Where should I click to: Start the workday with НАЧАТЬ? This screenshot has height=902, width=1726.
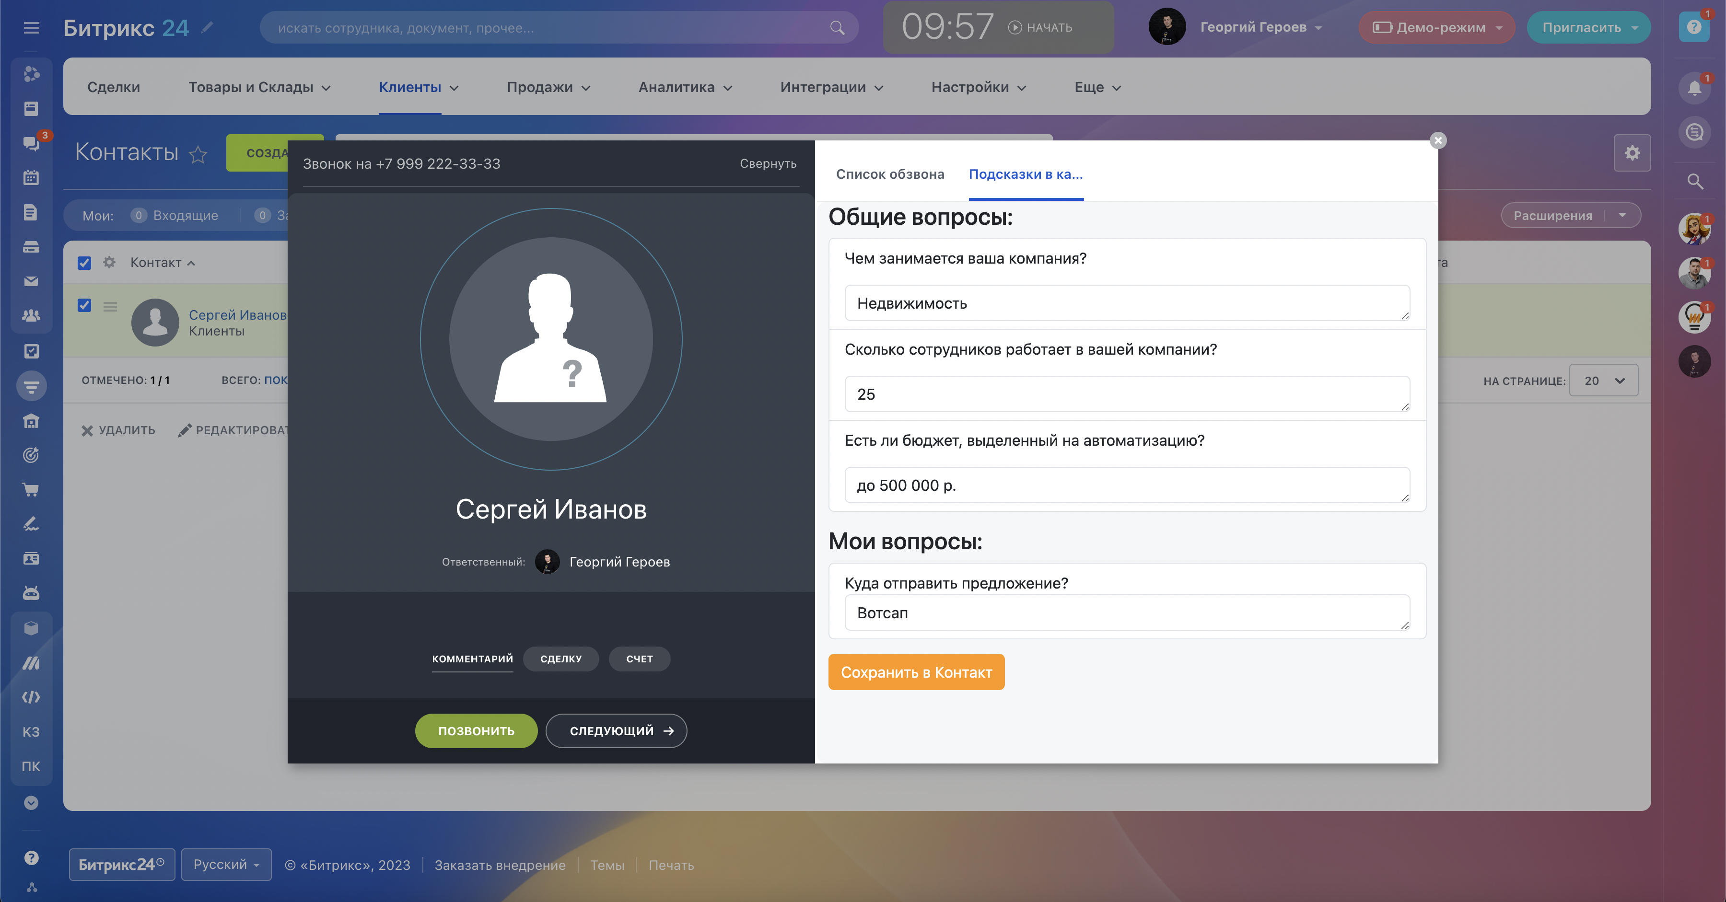1040,27
